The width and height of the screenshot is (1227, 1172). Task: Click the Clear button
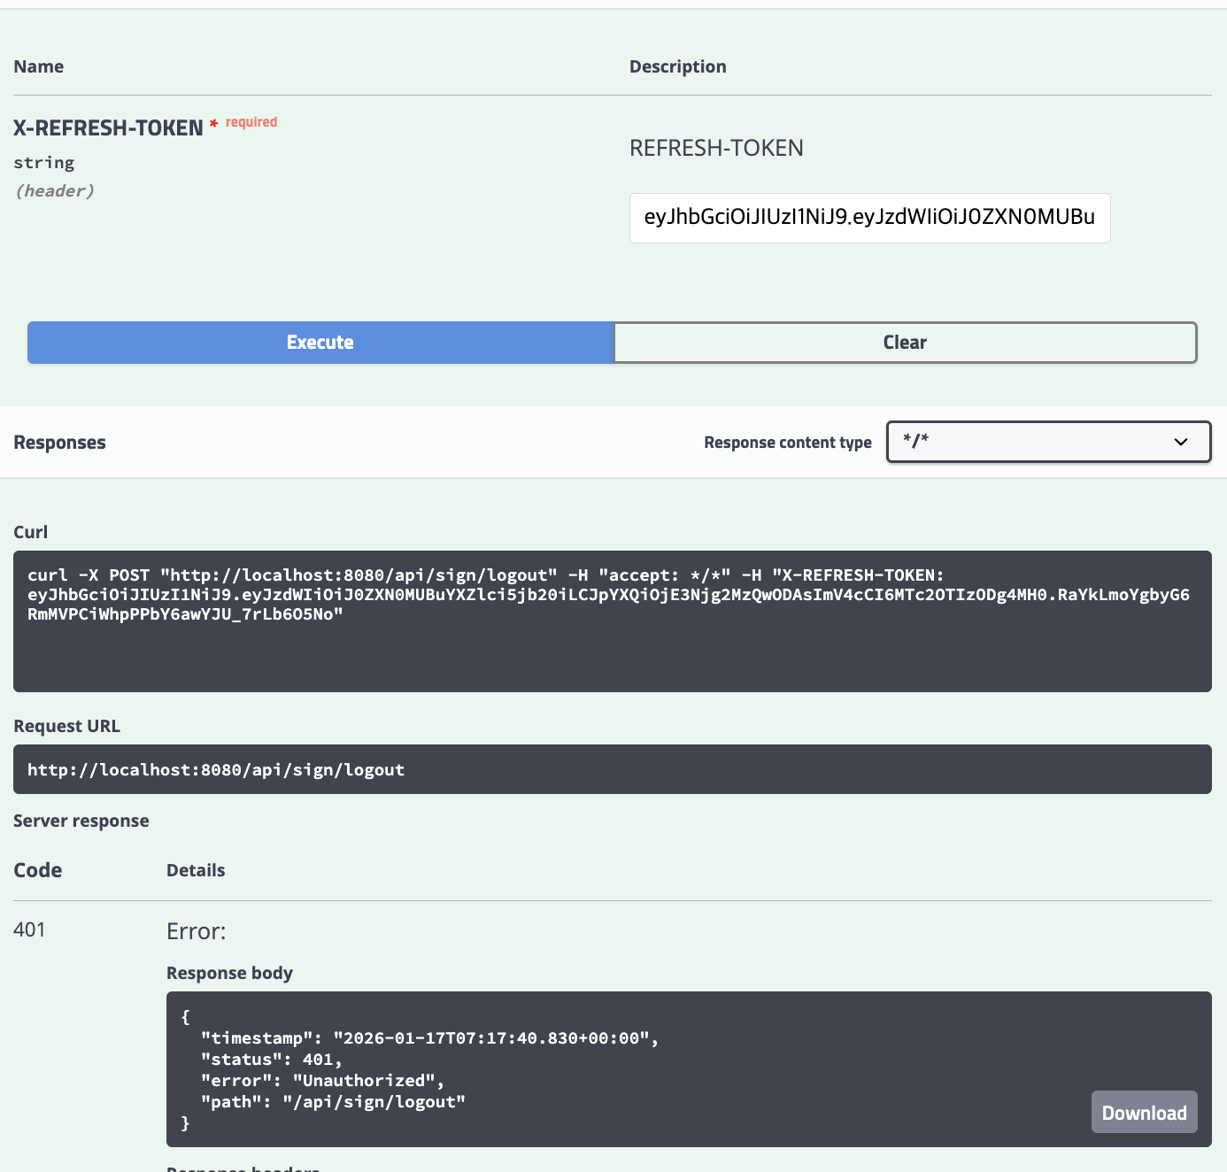coord(905,343)
